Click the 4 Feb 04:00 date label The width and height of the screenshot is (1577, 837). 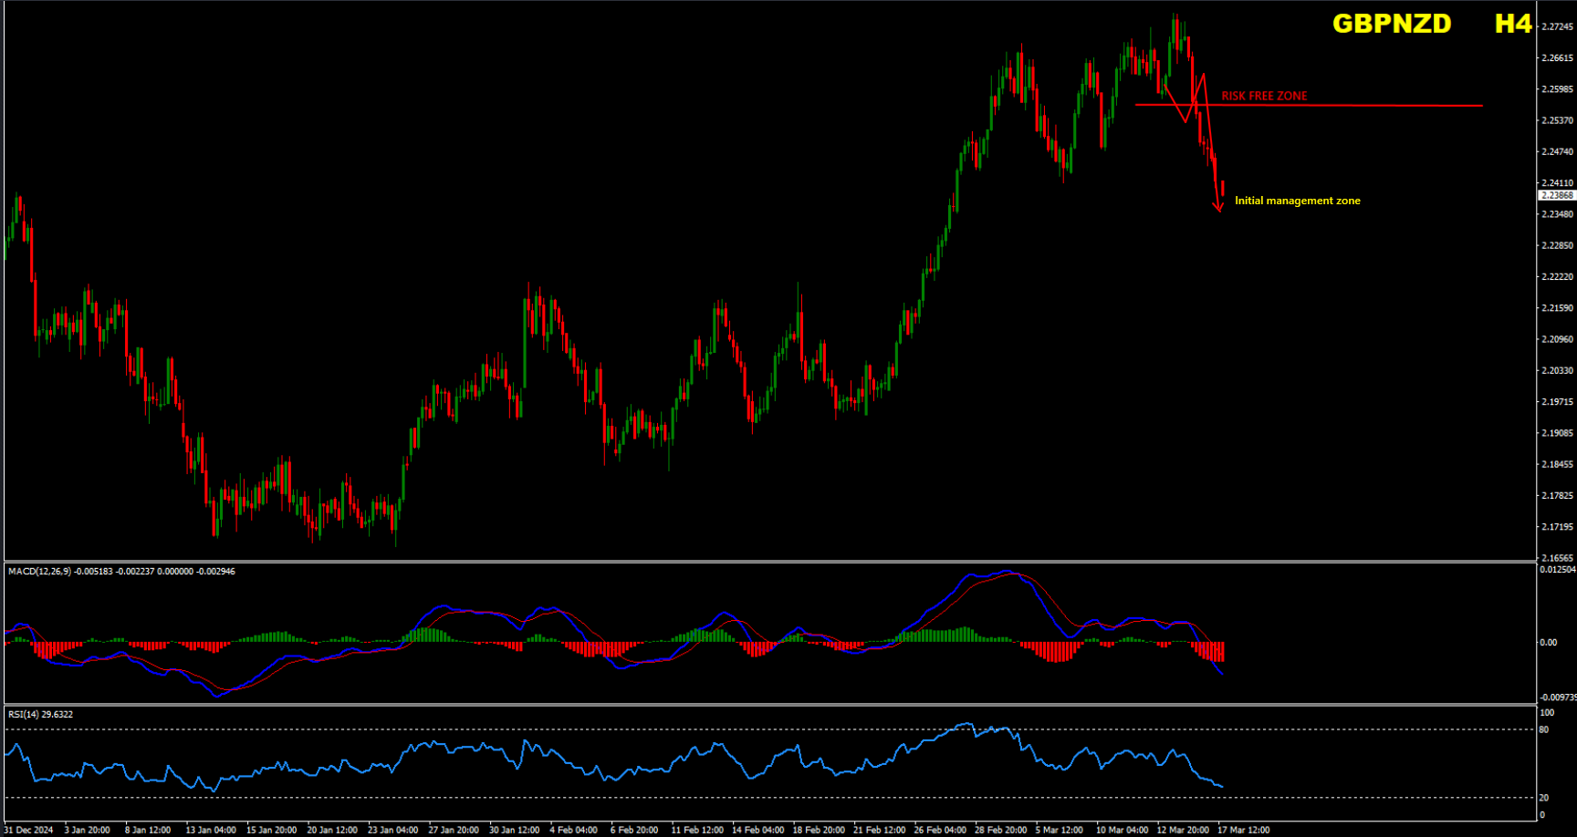coord(573,830)
